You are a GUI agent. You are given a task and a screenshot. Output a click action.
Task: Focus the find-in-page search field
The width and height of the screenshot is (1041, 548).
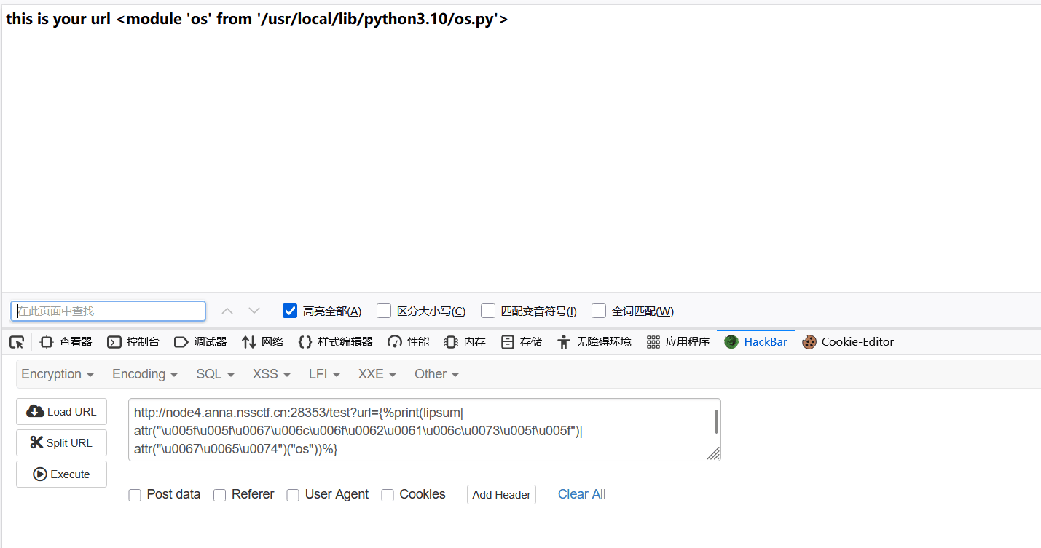click(108, 311)
